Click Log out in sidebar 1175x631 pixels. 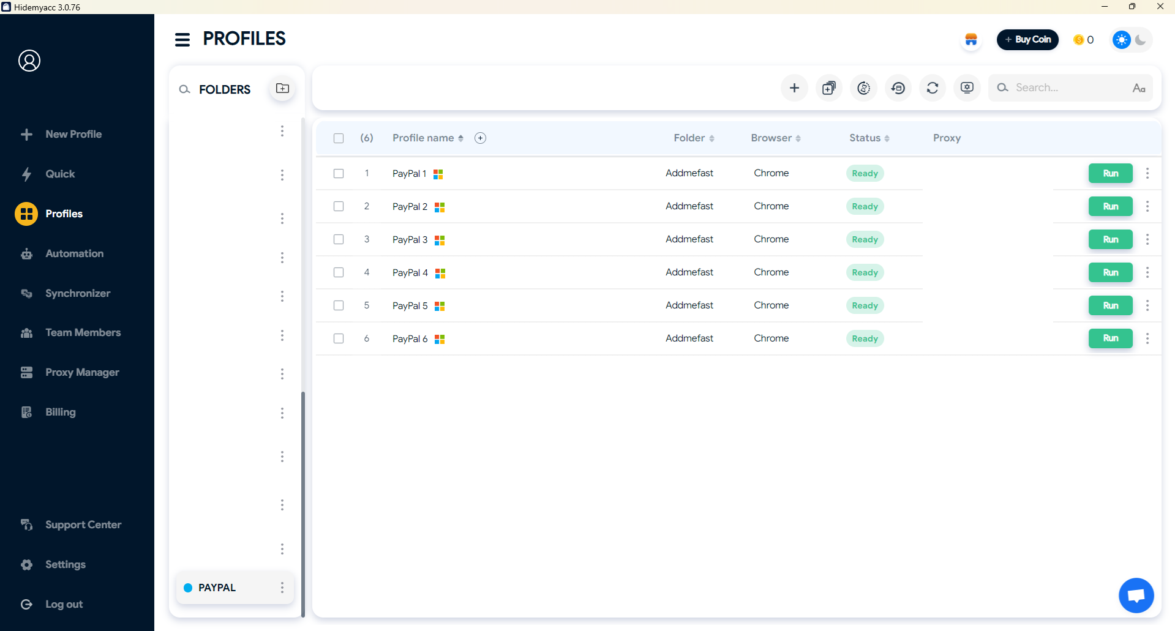[51, 604]
